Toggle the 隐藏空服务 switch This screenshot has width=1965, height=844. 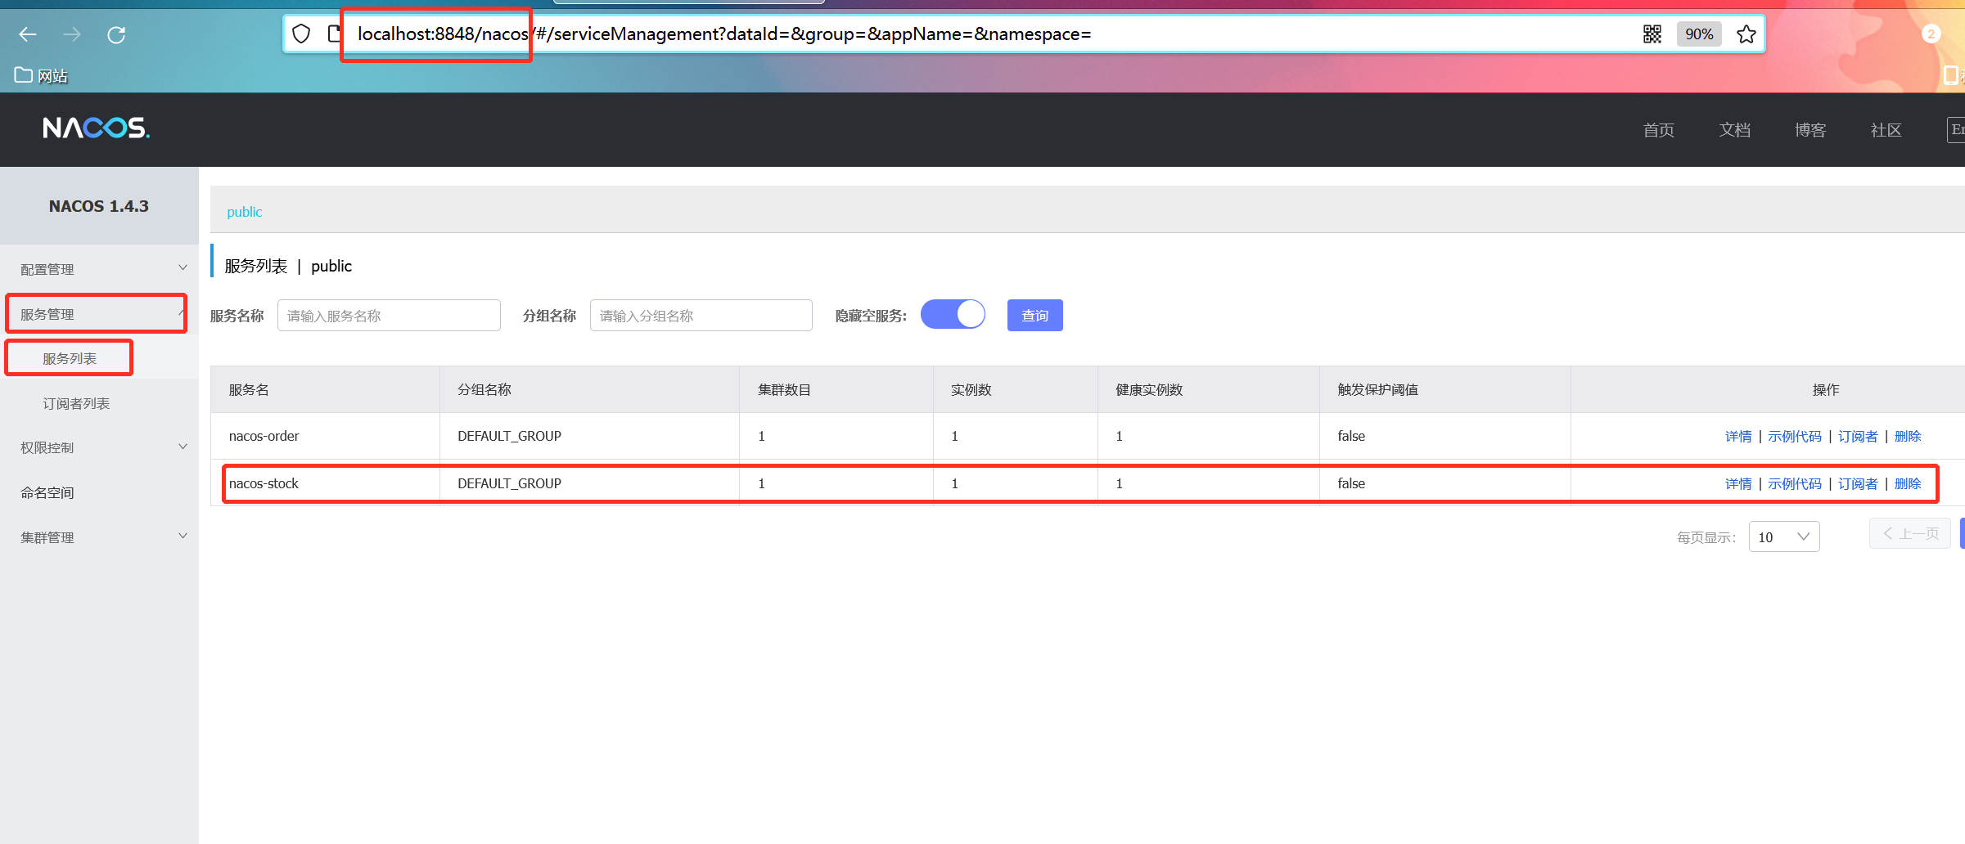click(x=953, y=315)
